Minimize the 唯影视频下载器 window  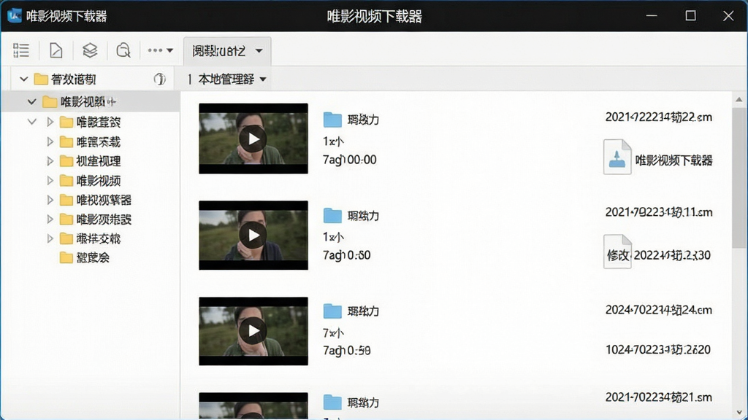pos(652,16)
